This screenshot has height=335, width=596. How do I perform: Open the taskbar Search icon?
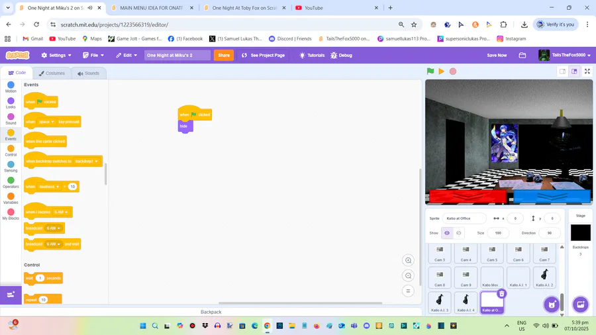coord(155,326)
